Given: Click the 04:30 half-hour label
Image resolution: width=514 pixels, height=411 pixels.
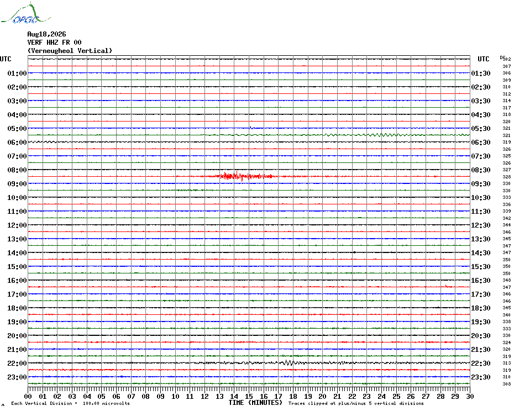Looking at the screenshot, I should pos(481,115).
